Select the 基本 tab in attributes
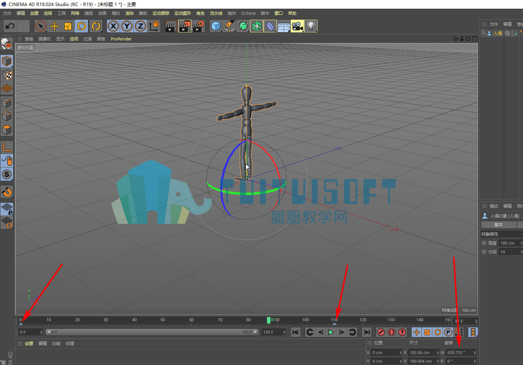 click(498, 225)
